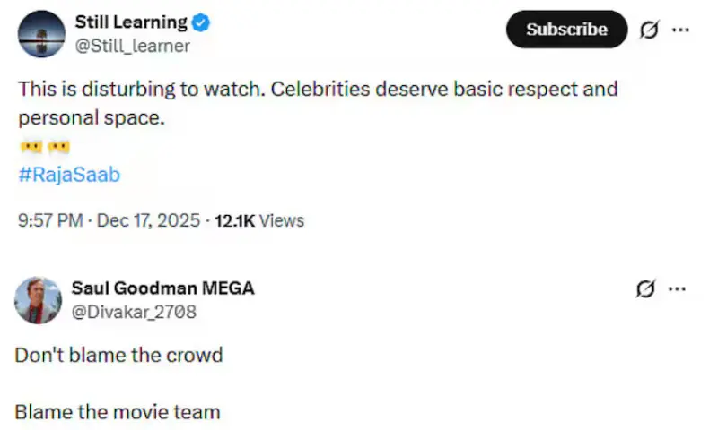The height and width of the screenshot is (430, 718).
Task: Open Still Learning's profile picture
Action: click(40, 33)
